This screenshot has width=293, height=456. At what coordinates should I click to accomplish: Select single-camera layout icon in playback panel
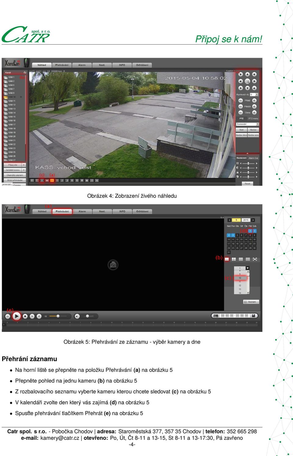(x=227, y=259)
